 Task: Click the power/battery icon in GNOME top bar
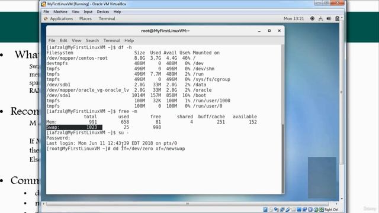tap(338, 18)
